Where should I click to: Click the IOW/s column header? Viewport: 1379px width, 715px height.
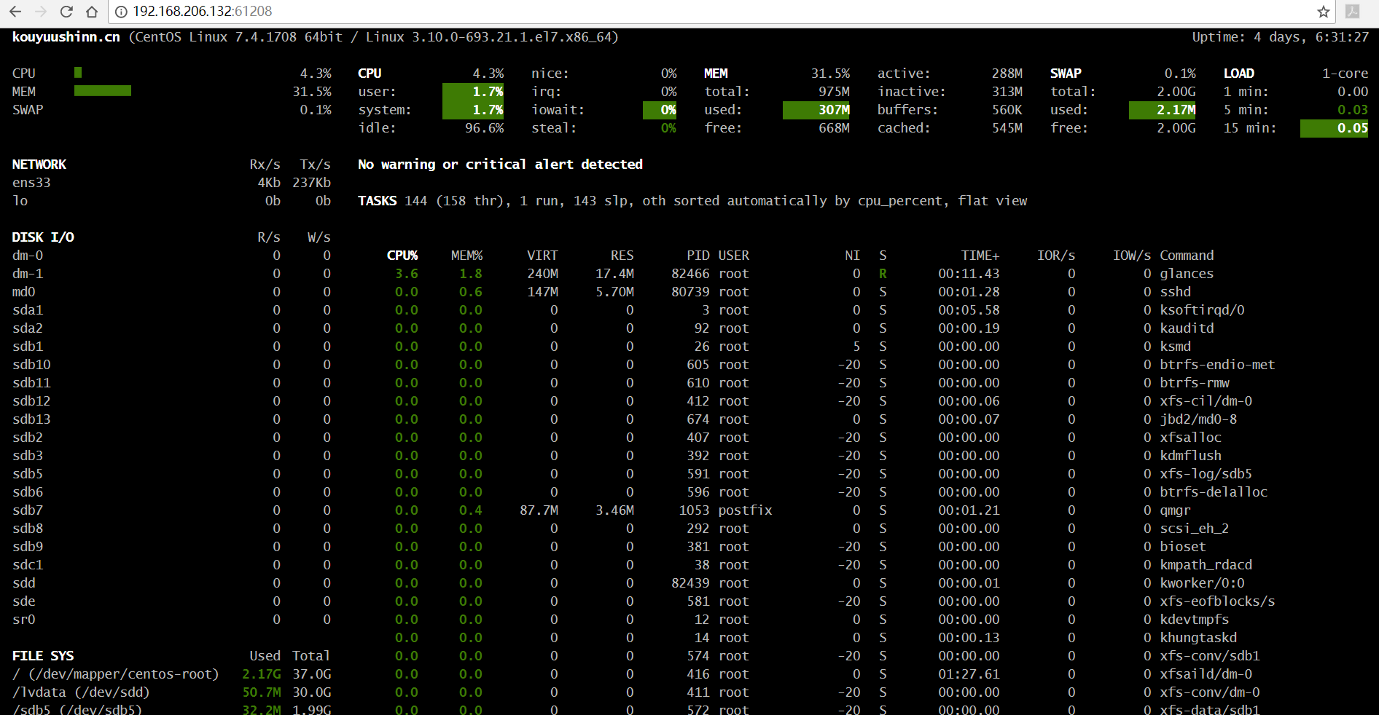[x=1132, y=256]
